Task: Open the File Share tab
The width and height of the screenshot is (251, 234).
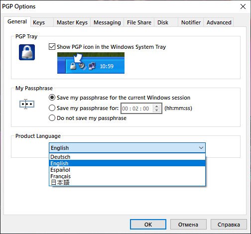Action: (x=139, y=22)
